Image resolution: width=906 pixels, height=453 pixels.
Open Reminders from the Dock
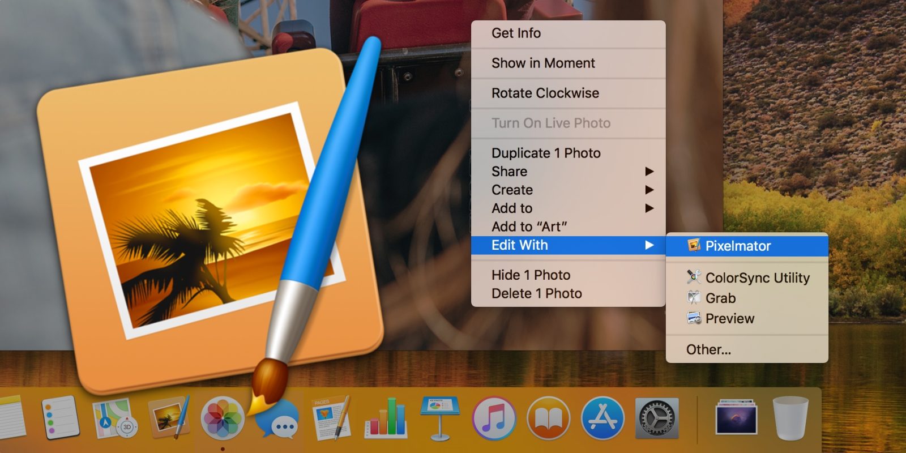pos(61,417)
